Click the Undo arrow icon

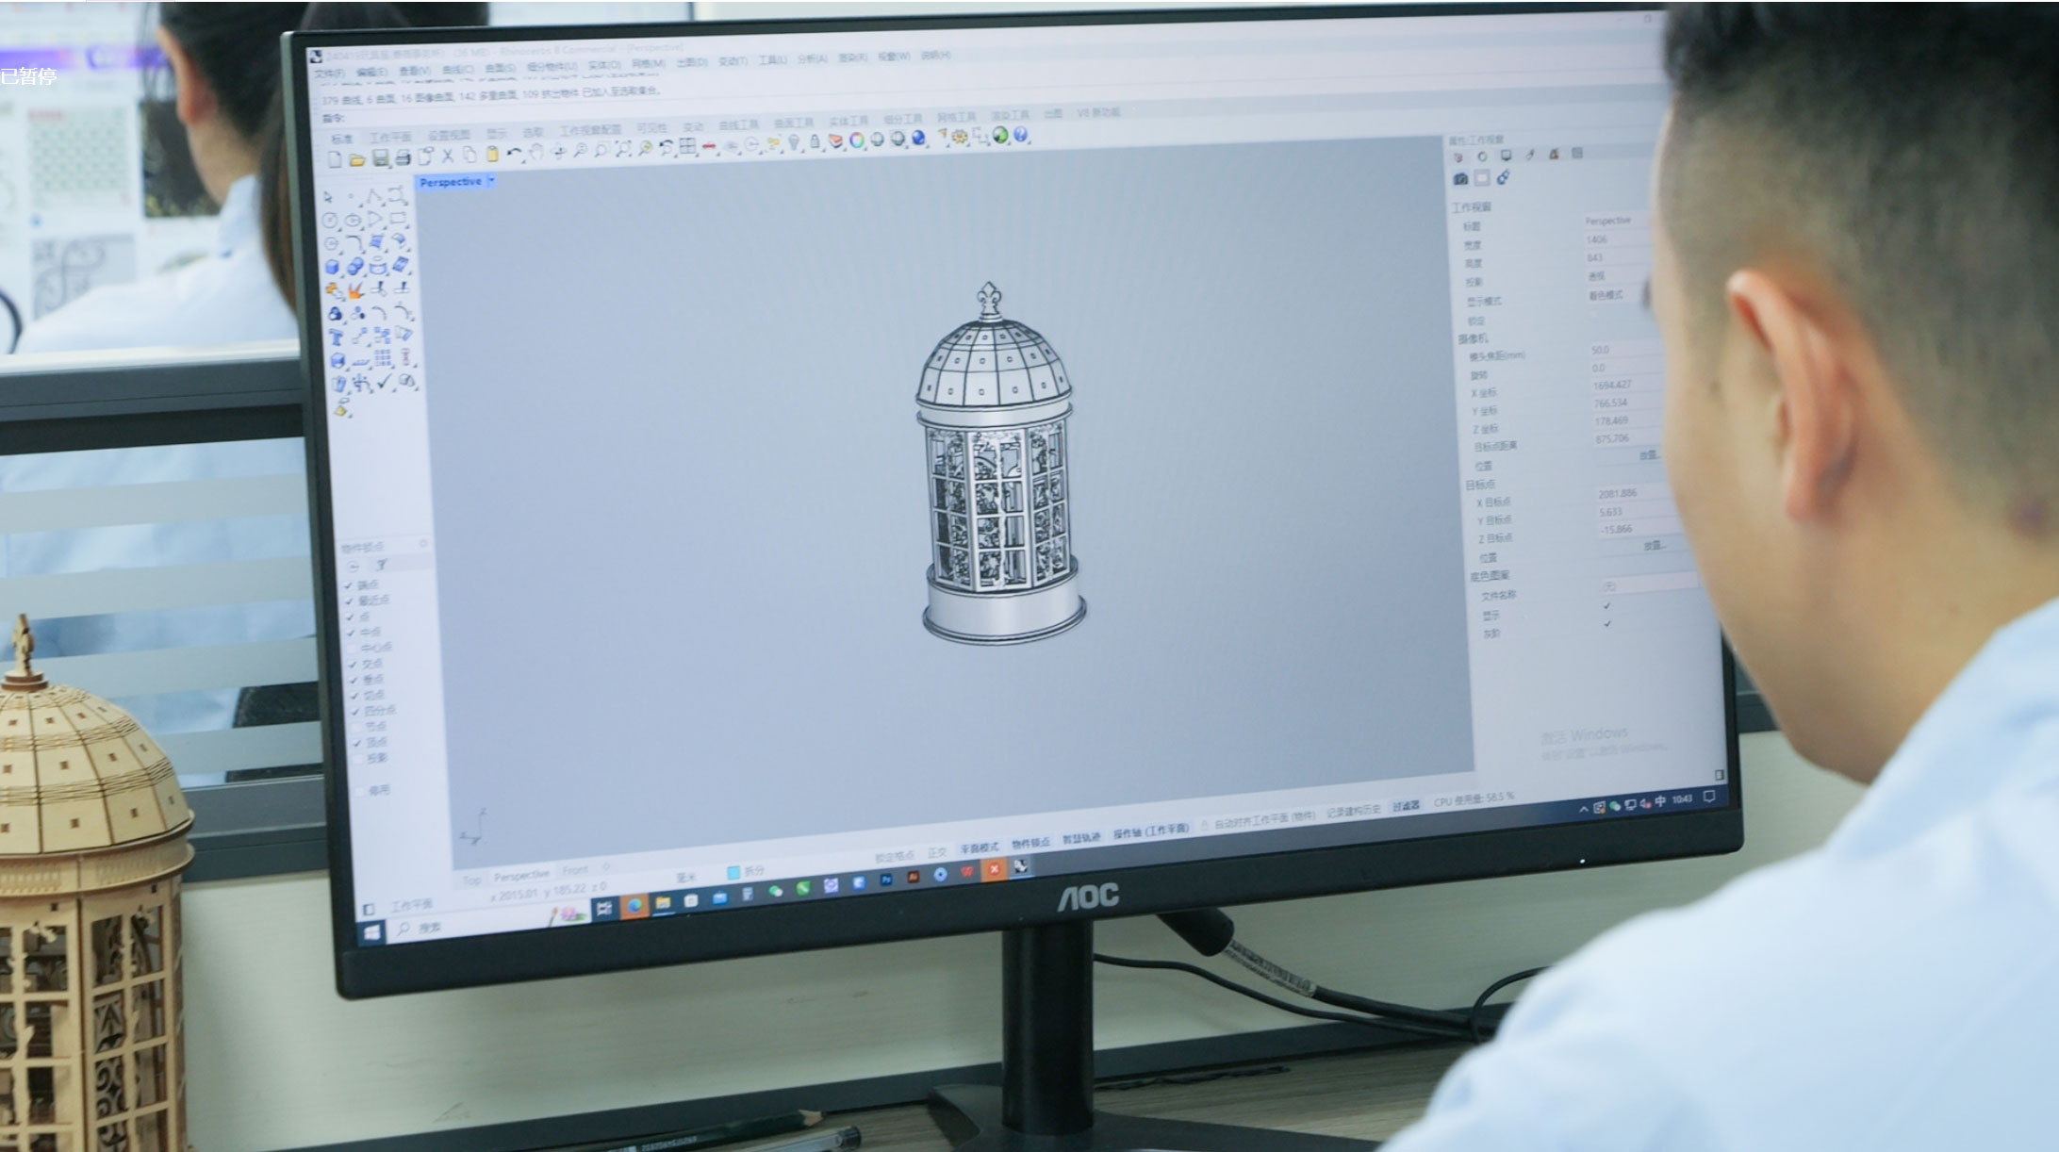[514, 154]
